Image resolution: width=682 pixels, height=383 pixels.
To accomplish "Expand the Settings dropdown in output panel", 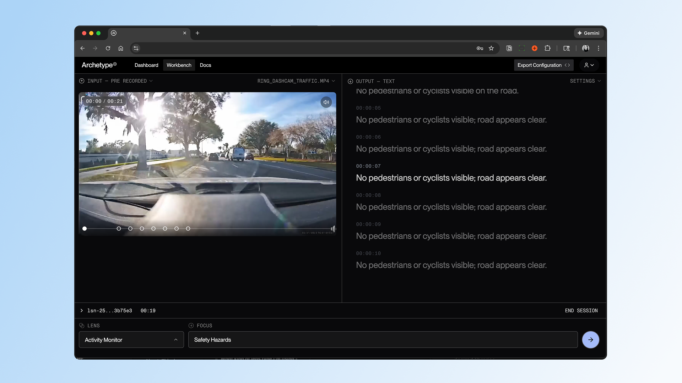I will click(x=585, y=81).
